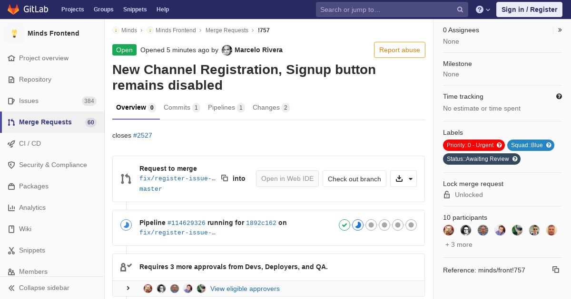This screenshot has height=299, width=571.
Task: Switch to the Commits tab
Action: point(181,108)
